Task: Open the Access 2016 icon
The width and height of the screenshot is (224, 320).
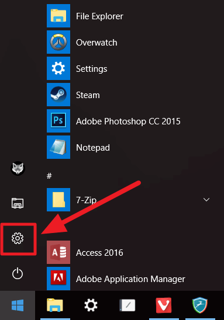Action: (58, 252)
